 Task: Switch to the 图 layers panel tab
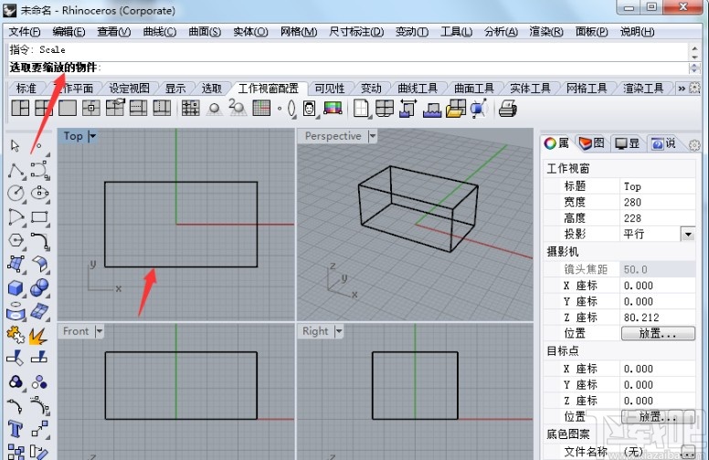[x=592, y=143]
